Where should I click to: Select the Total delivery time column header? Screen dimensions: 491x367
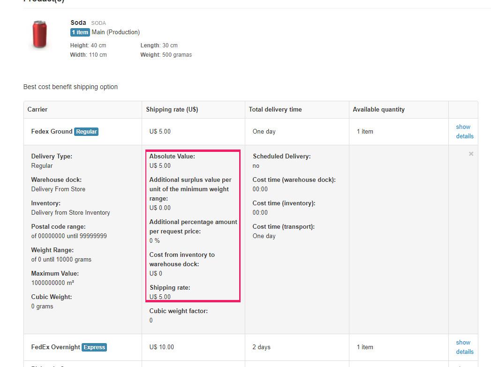tap(275, 109)
